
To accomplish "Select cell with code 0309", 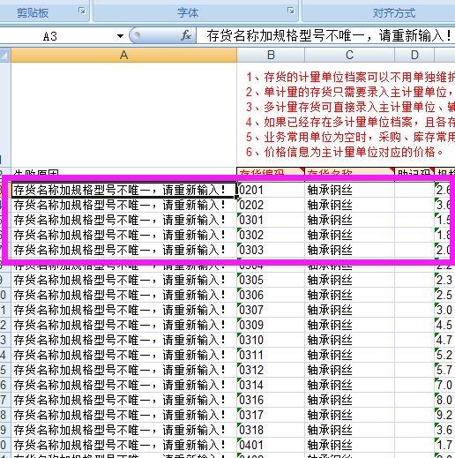I will click(271, 325).
